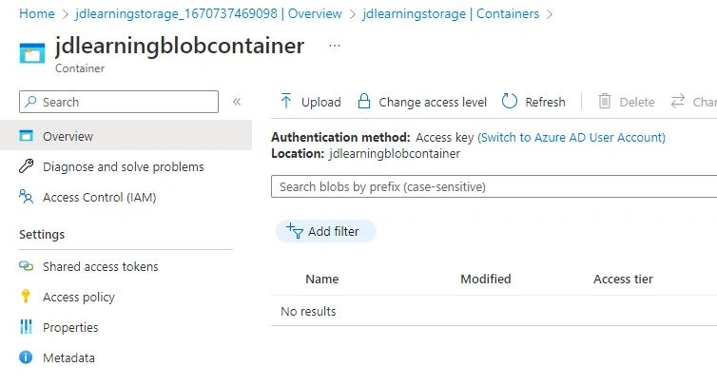Collapse the sidebar with double chevron

(x=237, y=102)
